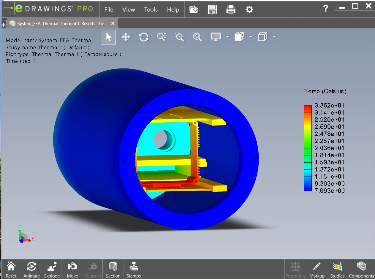Click the 2.478e+01 legend value
Viewport: 375px width, 279px height.
330,134
